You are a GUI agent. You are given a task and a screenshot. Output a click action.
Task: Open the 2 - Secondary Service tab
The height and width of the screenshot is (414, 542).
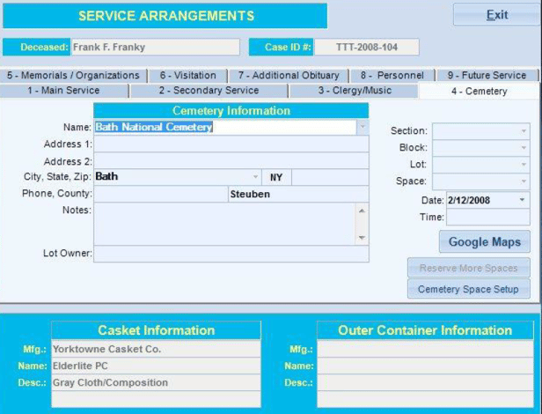click(209, 91)
